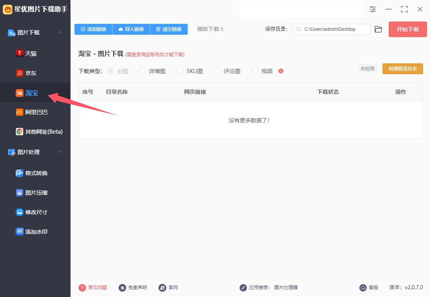Click the 导入链接 button
Viewport: 431px width, 297px height.
coord(131,29)
